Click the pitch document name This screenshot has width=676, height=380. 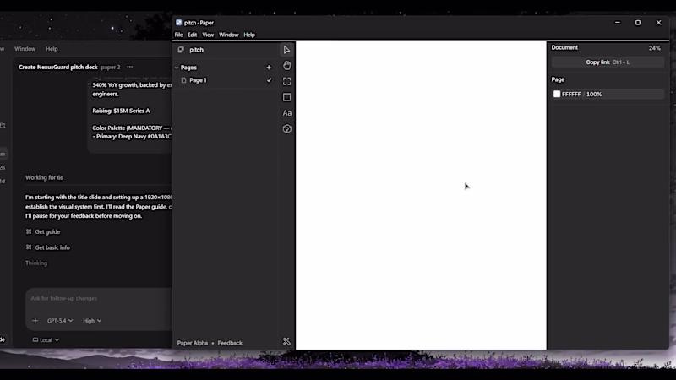pyautogui.click(x=196, y=50)
